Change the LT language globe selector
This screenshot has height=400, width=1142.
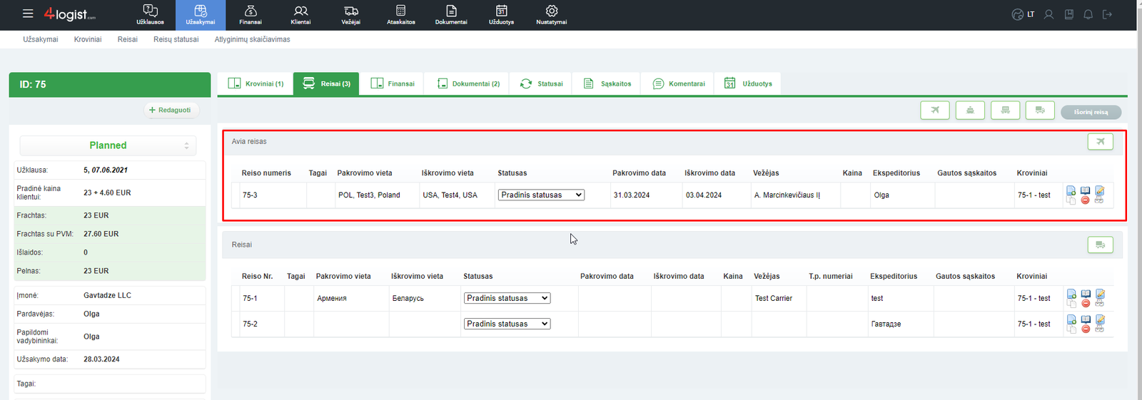click(x=1023, y=14)
